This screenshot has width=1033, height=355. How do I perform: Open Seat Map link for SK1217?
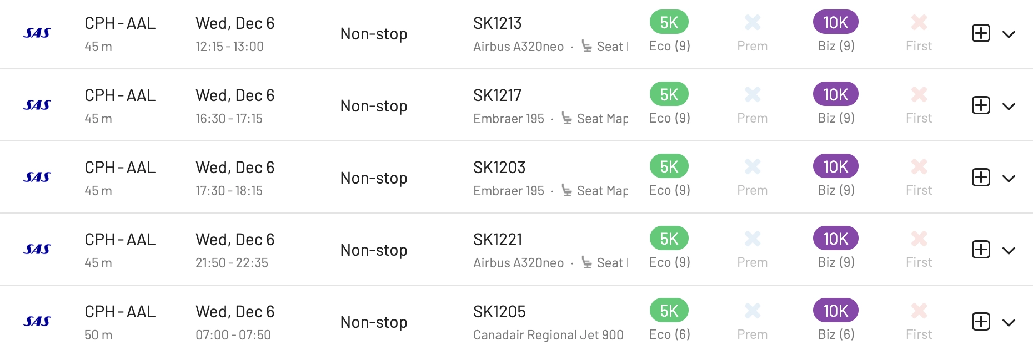click(602, 119)
